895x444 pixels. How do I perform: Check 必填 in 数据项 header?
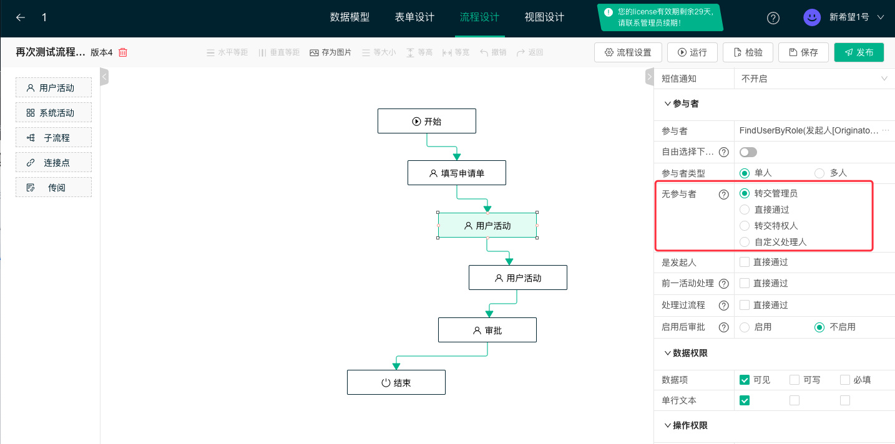coord(845,380)
